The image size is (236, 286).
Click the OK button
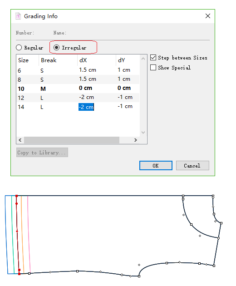pyautogui.click(x=156, y=165)
